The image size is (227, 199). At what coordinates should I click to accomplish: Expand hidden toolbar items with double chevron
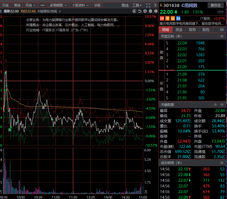155,5
